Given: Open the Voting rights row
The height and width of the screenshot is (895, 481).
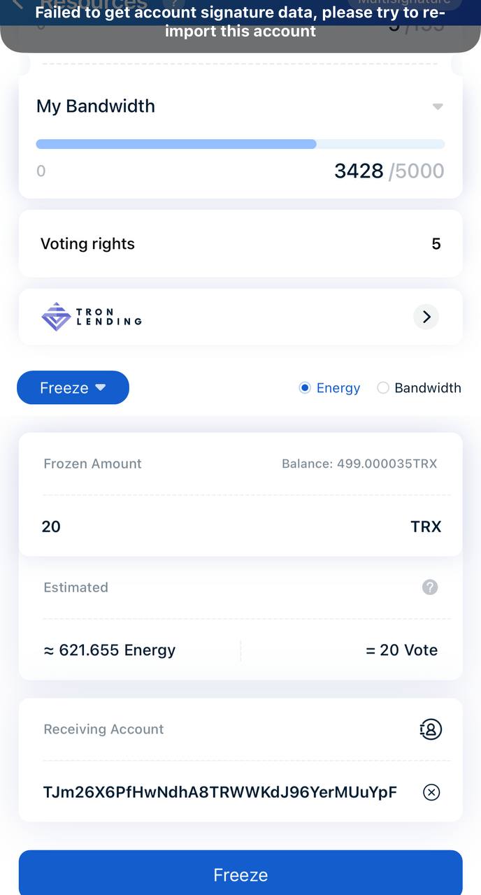Looking at the screenshot, I should (x=240, y=243).
